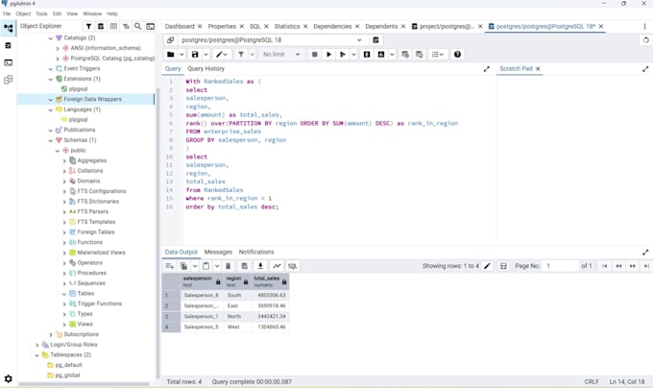The width and height of the screenshot is (653, 388).
Task: Click the Search Objects magnifier in Object Explorer
Action: point(138,26)
